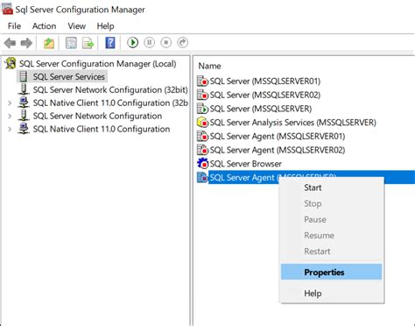Expand SQL Native Client 11.0 Configuration (32bit) node

pos(10,103)
